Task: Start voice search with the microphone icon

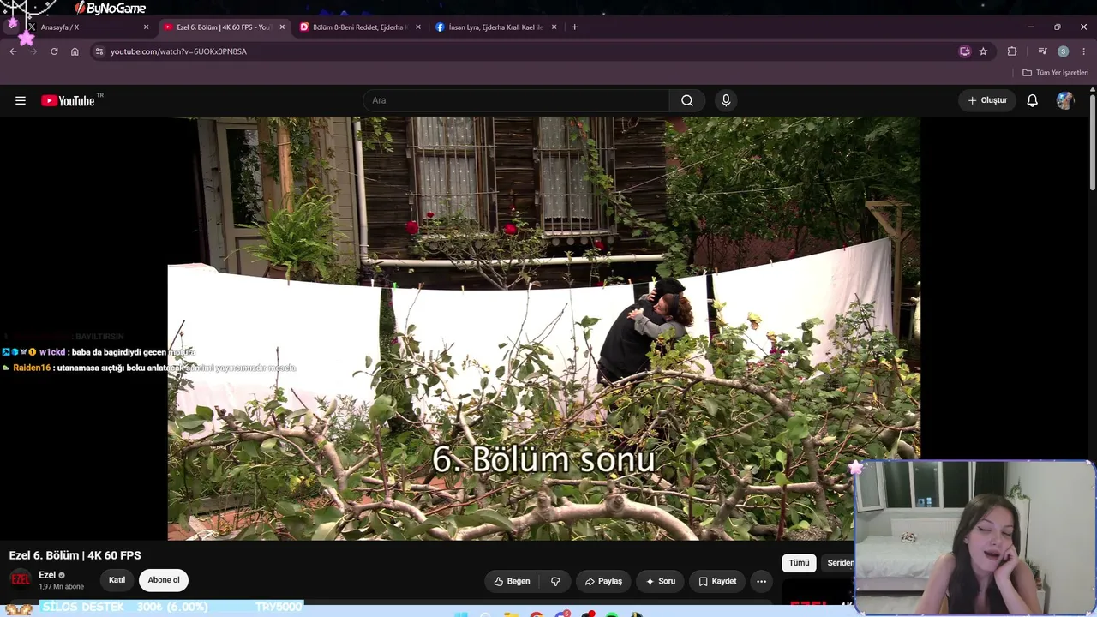Action: [726, 100]
